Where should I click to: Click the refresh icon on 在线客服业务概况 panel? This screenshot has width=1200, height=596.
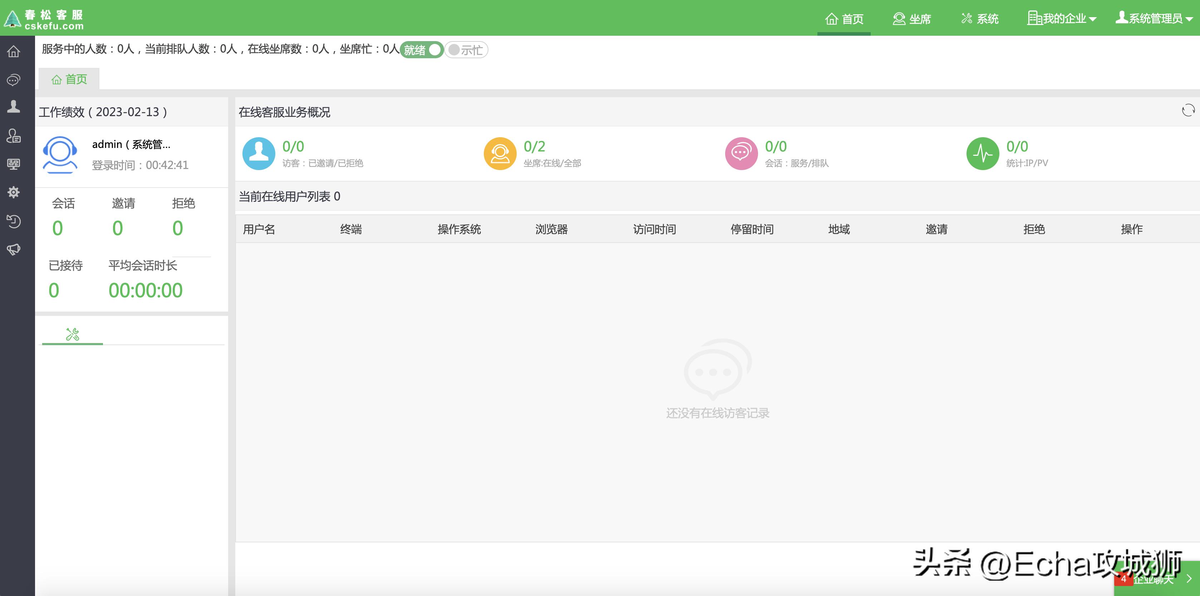(x=1188, y=110)
